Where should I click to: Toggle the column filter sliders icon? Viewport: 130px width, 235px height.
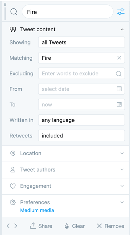pos(121,12)
